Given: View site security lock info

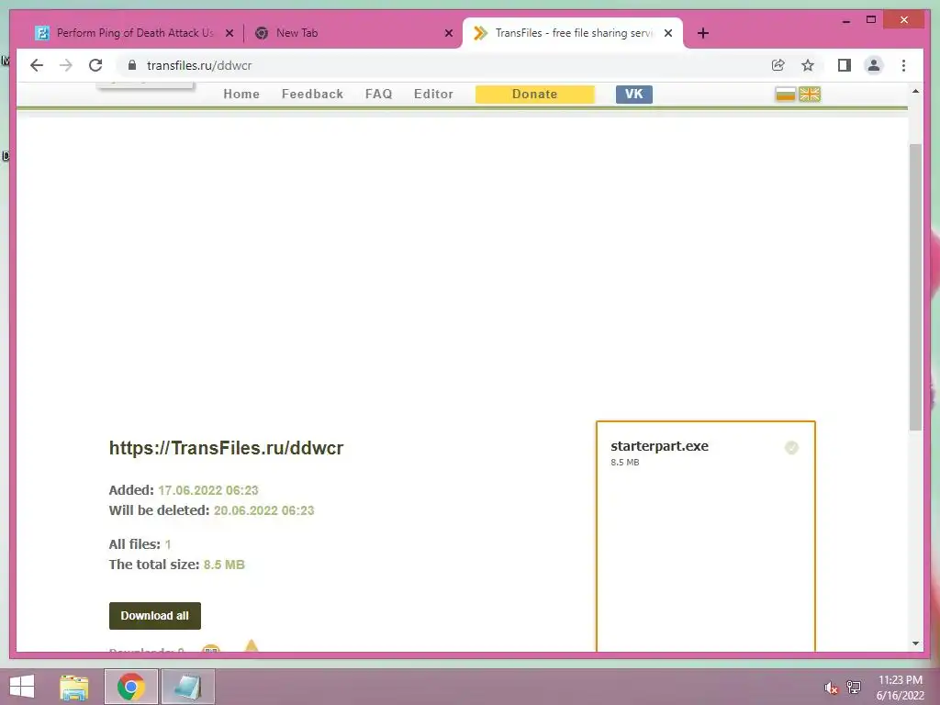Looking at the screenshot, I should [x=132, y=65].
